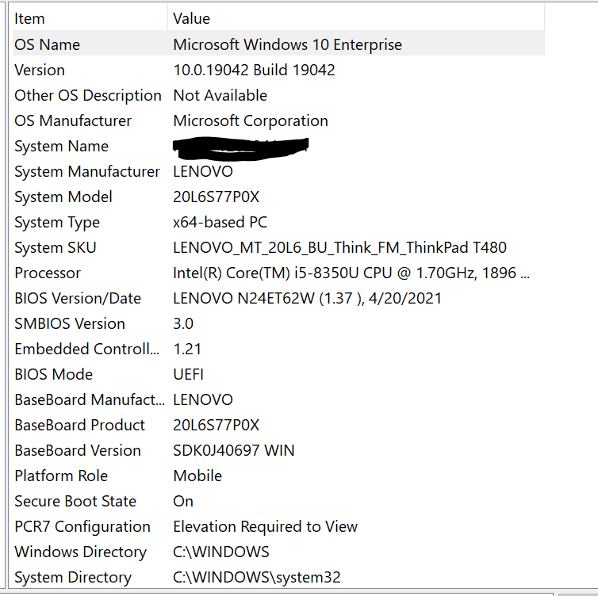Click 'Elevation Required to View' value
This screenshot has height=596, width=598.
point(266,526)
